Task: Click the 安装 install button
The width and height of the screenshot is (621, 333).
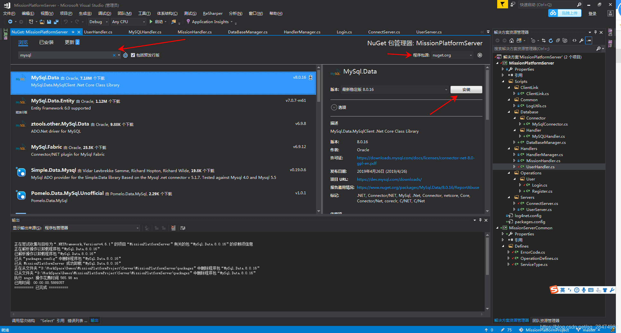Action: pyautogui.click(x=466, y=90)
